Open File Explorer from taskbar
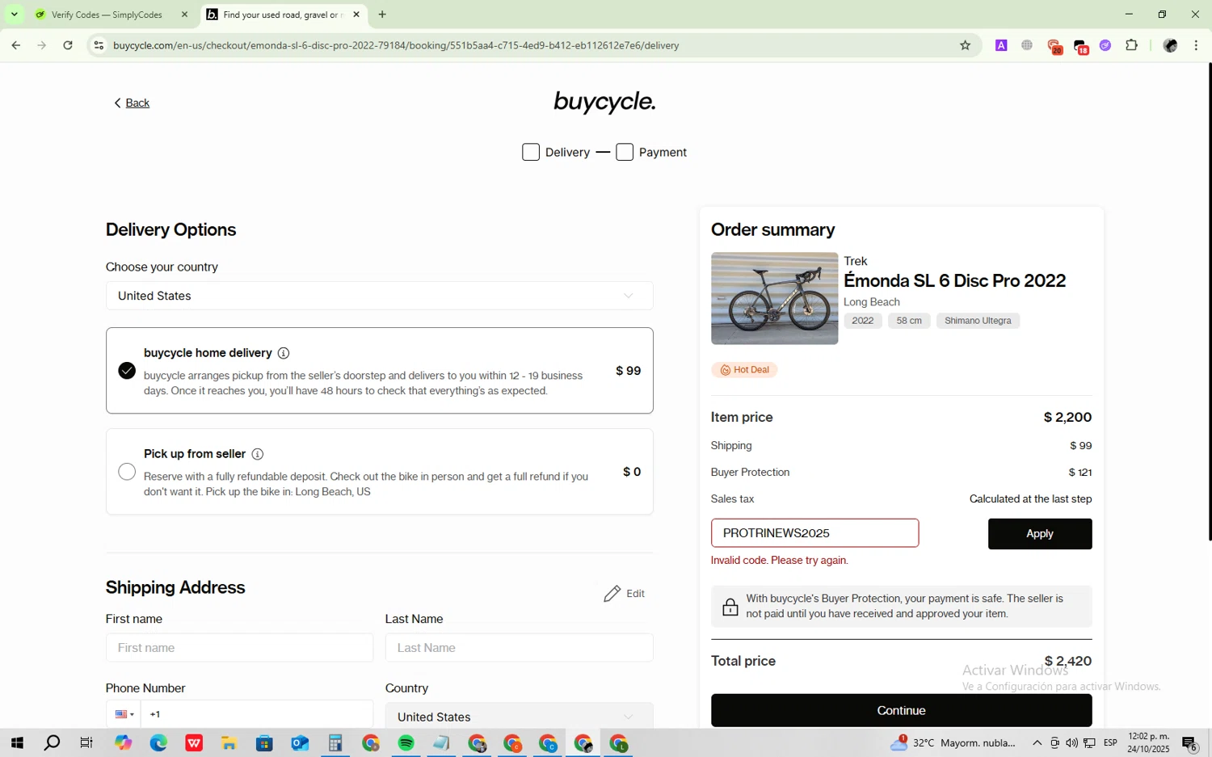This screenshot has height=757, width=1212. pos(229,743)
